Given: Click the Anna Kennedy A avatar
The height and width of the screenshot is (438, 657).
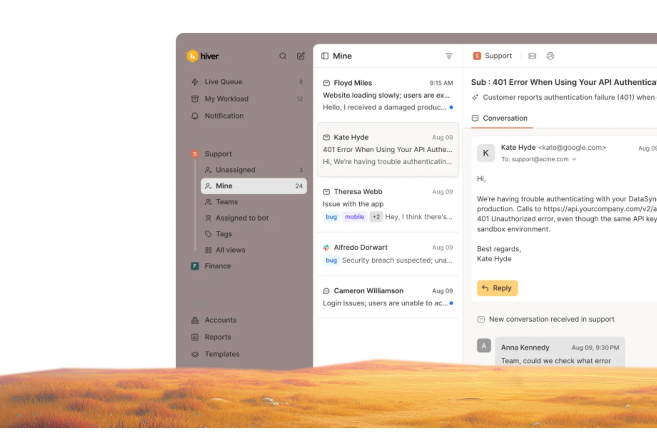Looking at the screenshot, I should tap(484, 346).
